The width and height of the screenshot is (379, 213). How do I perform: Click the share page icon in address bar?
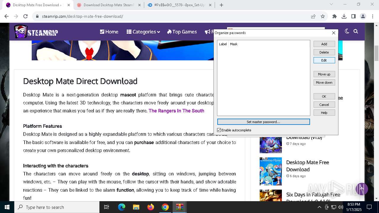pyautogui.click(x=313, y=17)
